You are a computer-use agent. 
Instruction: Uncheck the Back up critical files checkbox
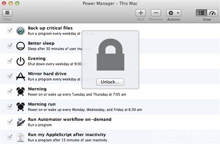click(x=10, y=30)
